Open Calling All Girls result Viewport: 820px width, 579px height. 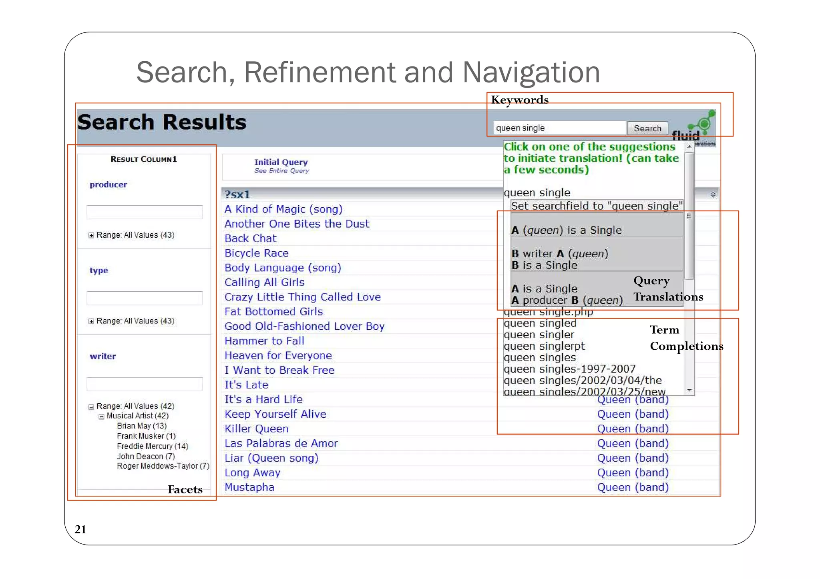point(264,282)
